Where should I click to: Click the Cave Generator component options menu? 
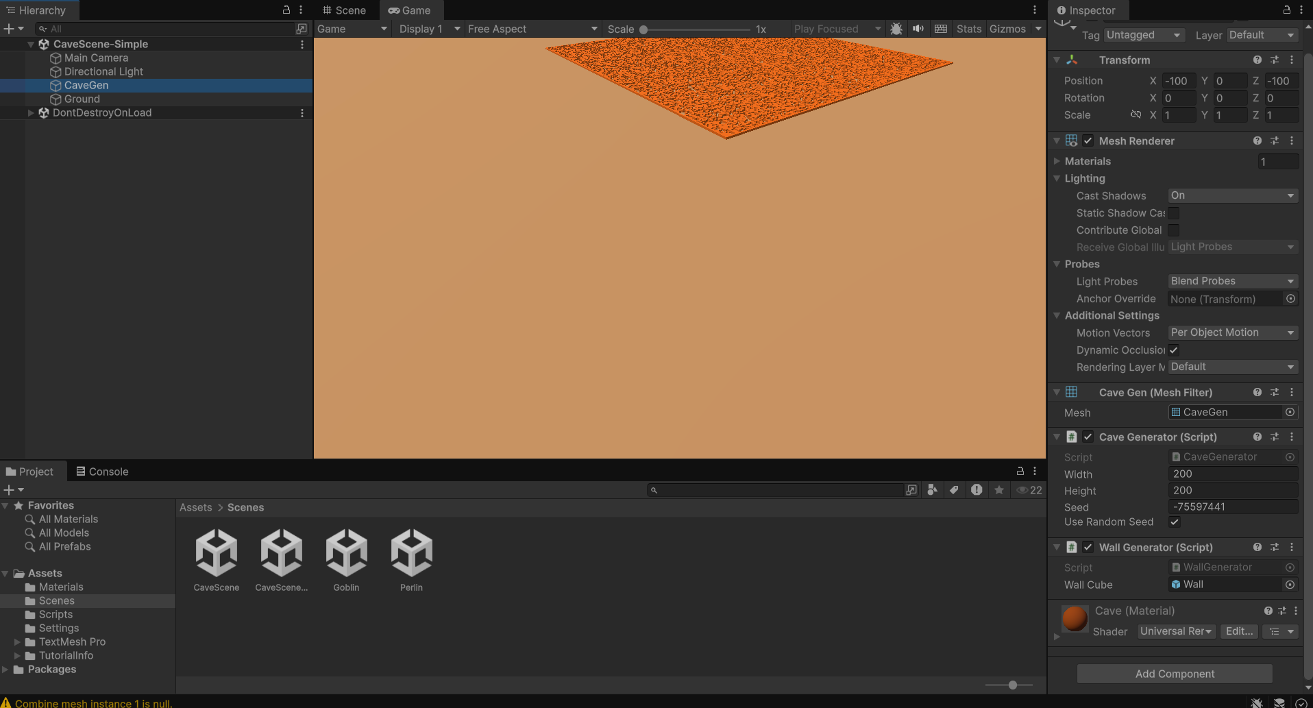coord(1292,437)
